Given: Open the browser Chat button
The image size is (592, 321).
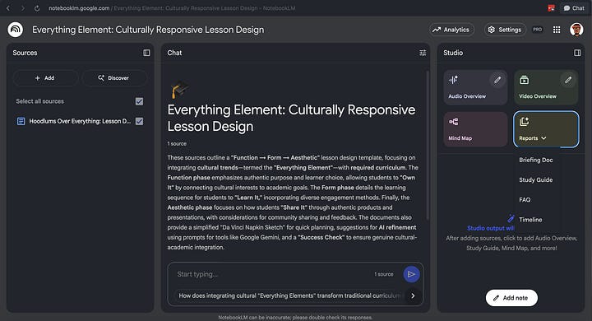Looking at the screenshot, I should click(x=574, y=8).
